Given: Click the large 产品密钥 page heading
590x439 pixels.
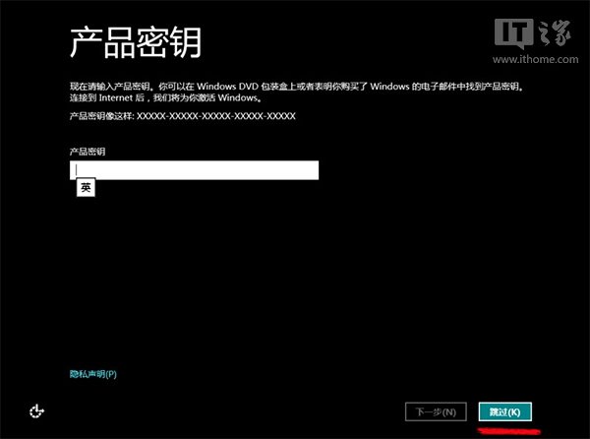Looking at the screenshot, I should tap(142, 43).
